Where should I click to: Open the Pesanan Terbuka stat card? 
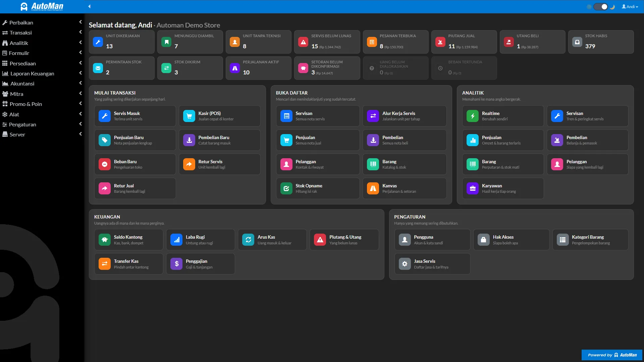pyautogui.click(x=395, y=42)
